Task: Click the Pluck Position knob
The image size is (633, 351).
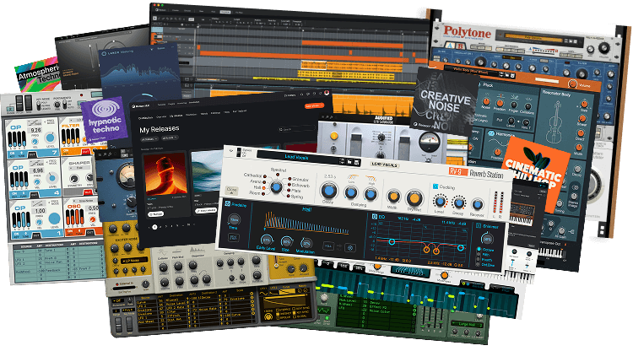Action: [500, 103]
